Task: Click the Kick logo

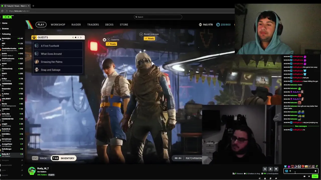Action: coord(8,17)
